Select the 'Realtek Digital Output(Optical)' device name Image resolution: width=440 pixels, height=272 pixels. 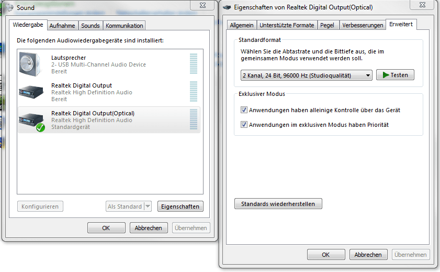point(93,113)
